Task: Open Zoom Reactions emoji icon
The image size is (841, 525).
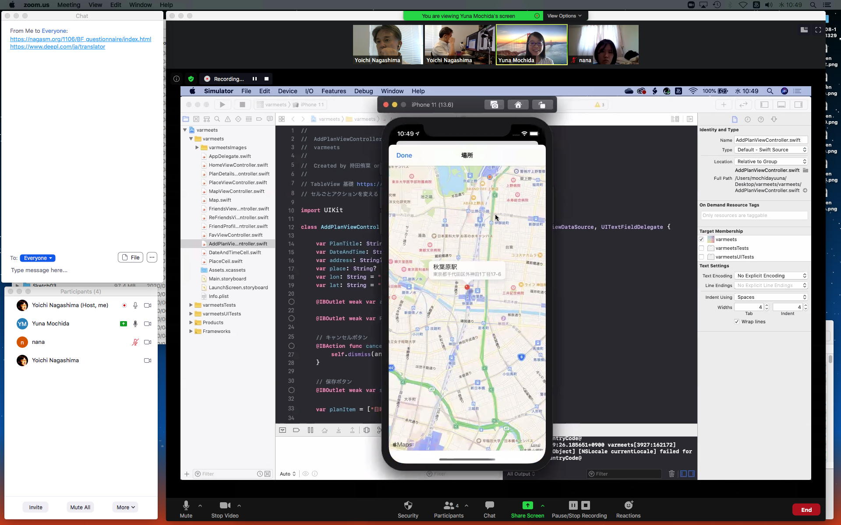Action: (x=628, y=506)
